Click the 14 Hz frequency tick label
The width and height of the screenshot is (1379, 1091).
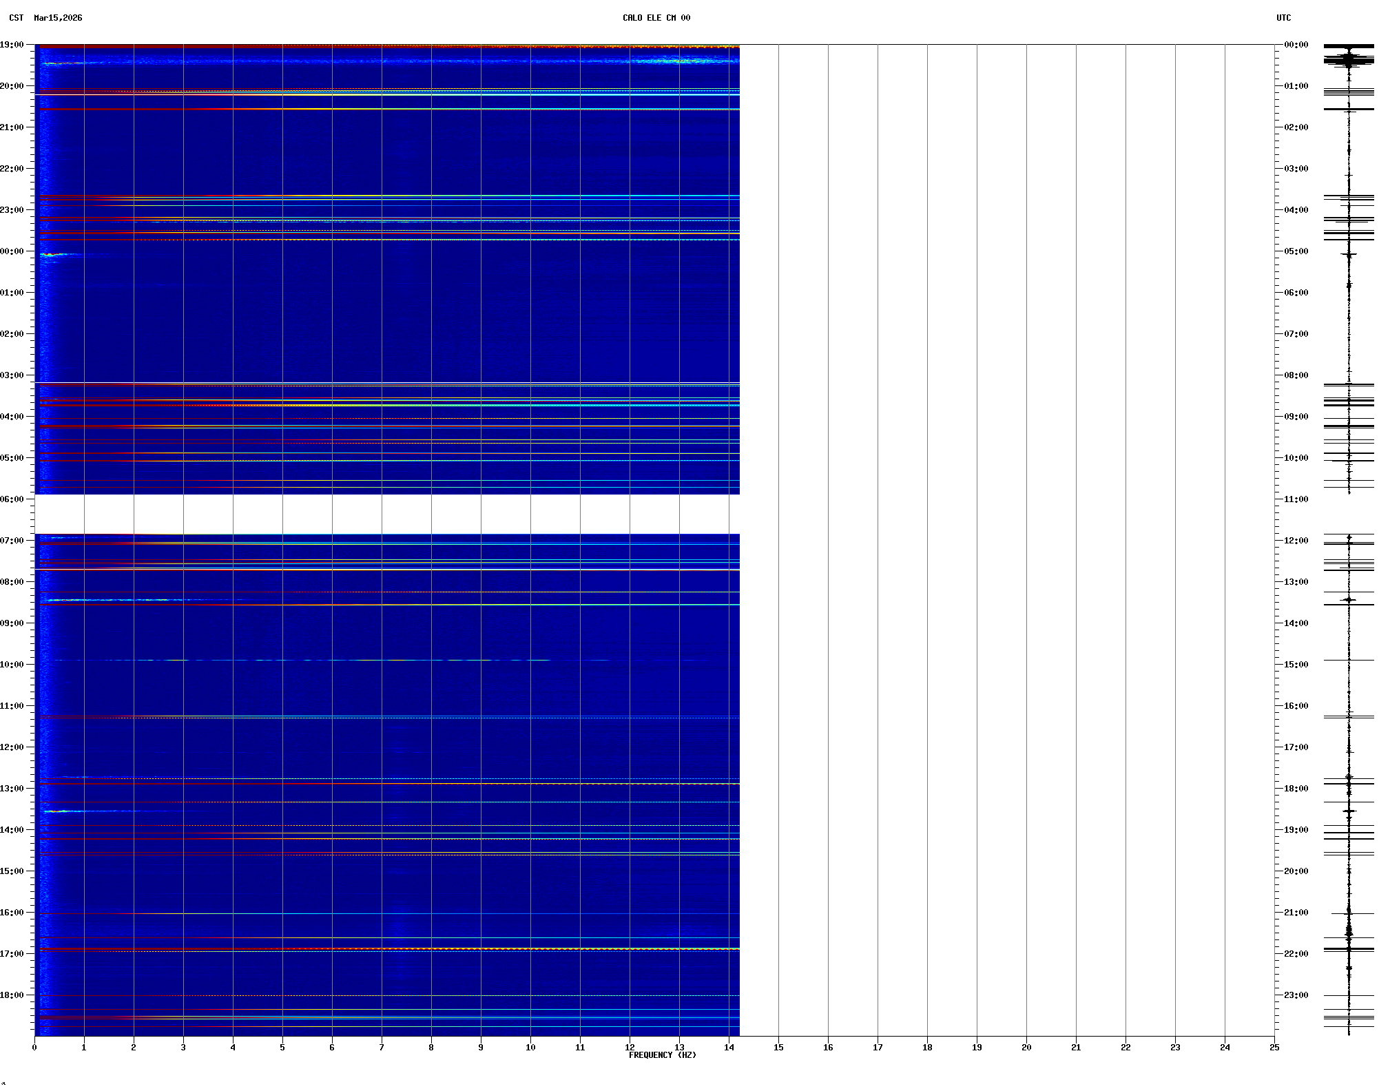[x=729, y=1048]
